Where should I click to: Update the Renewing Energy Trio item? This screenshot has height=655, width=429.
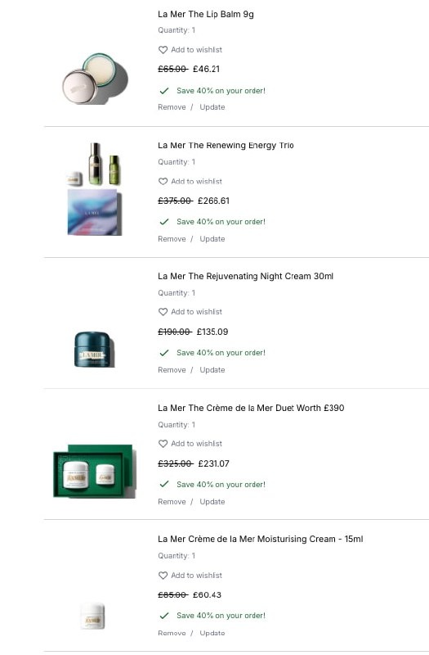pos(212,239)
